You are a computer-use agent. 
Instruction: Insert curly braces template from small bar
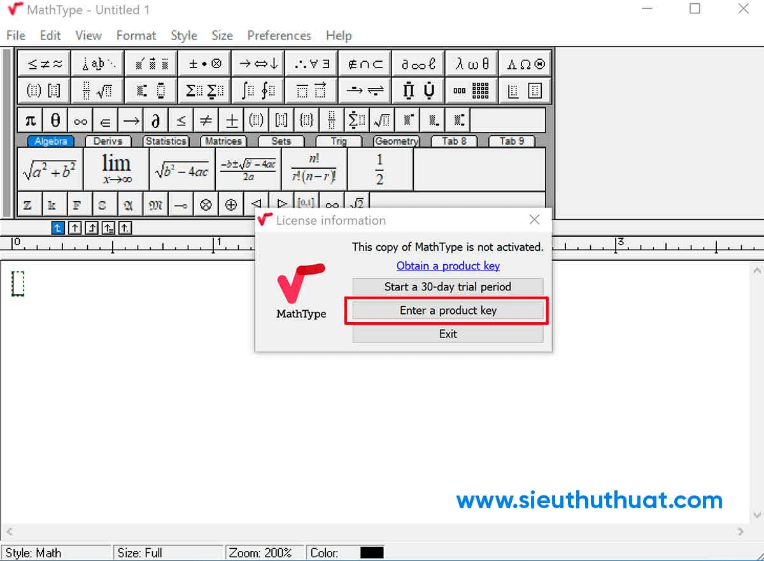click(x=306, y=120)
